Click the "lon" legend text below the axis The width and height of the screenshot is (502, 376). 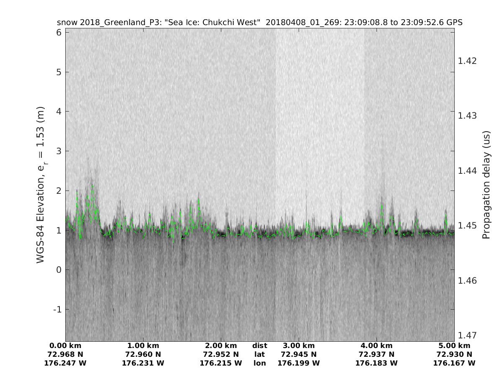coord(259,363)
